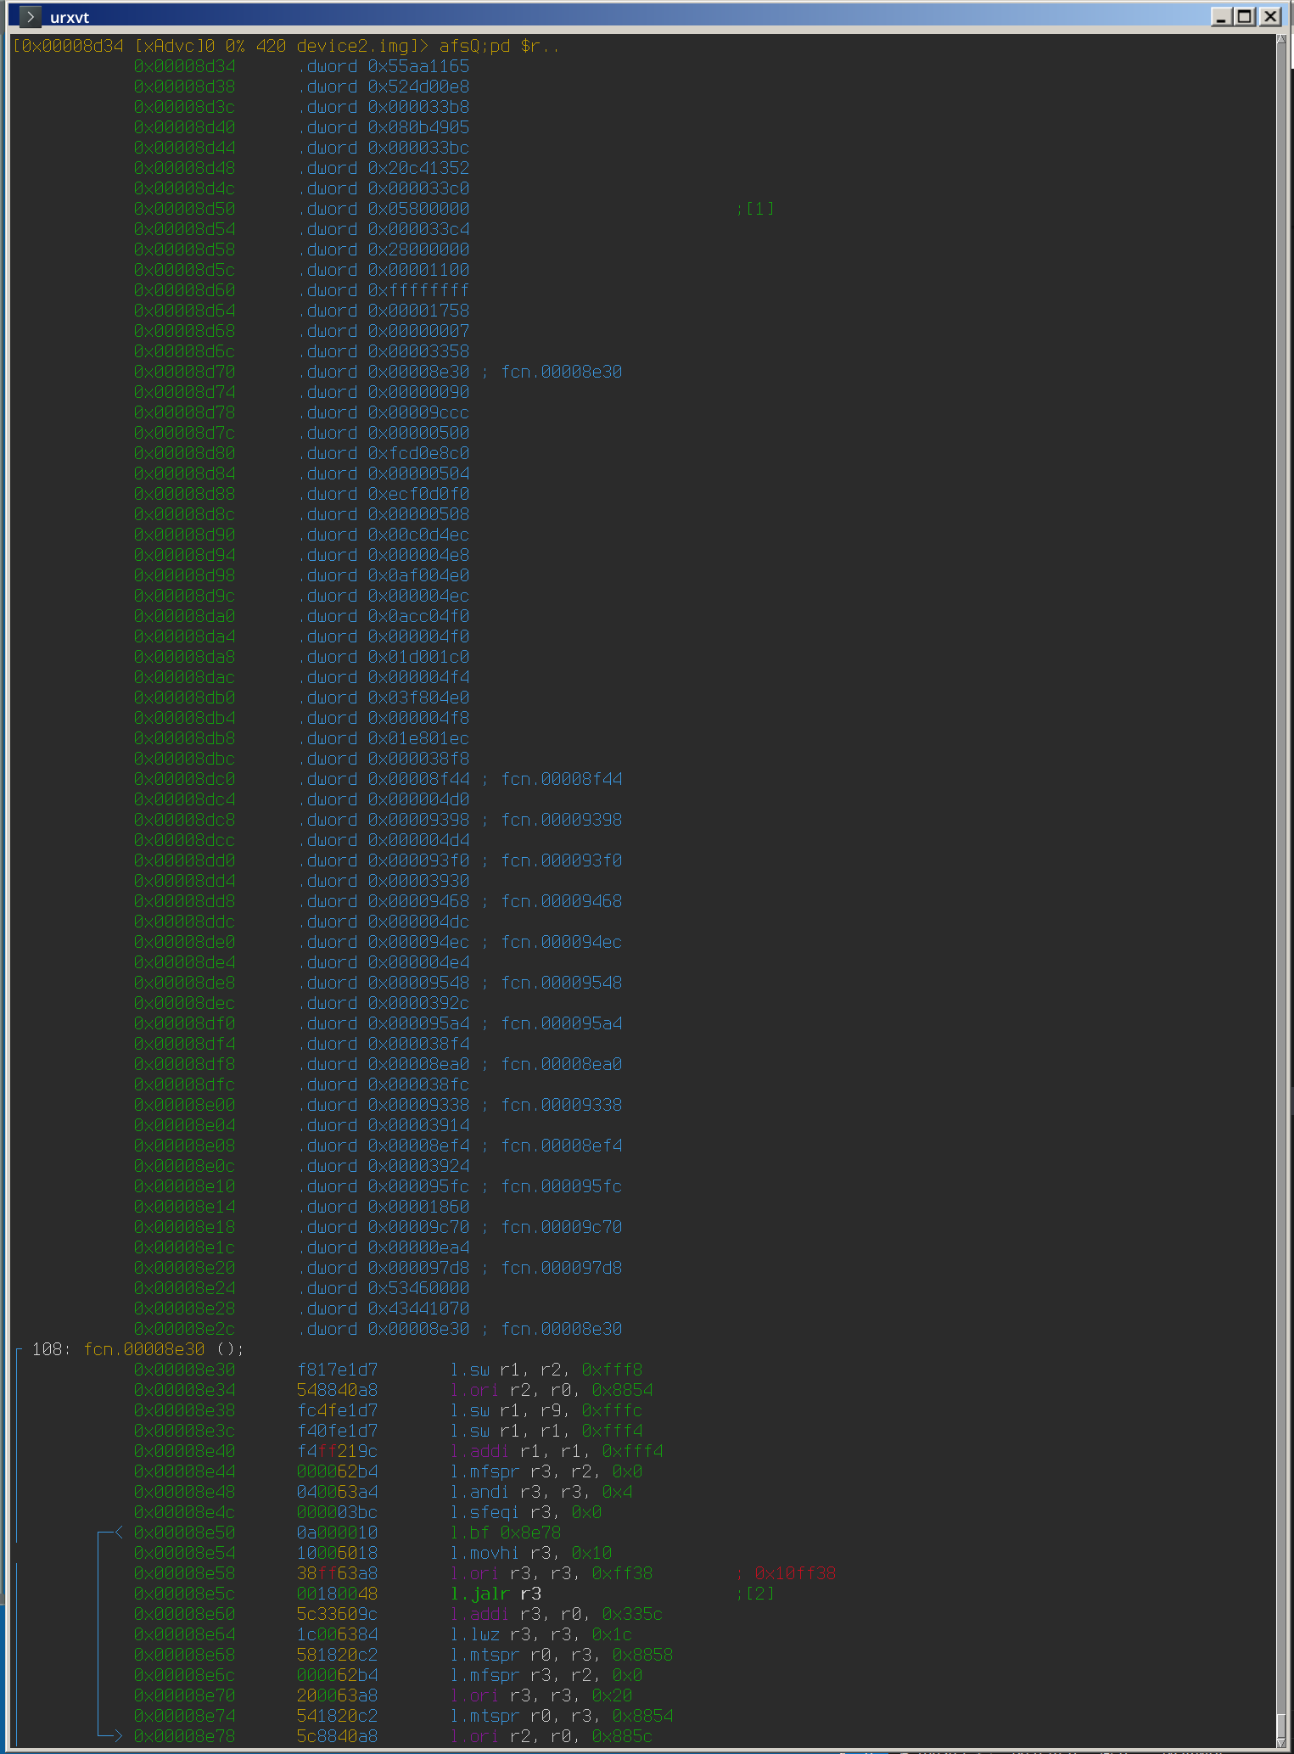
Task: Click the "fcn.00009c70" function reference
Action: click(562, 1227)
